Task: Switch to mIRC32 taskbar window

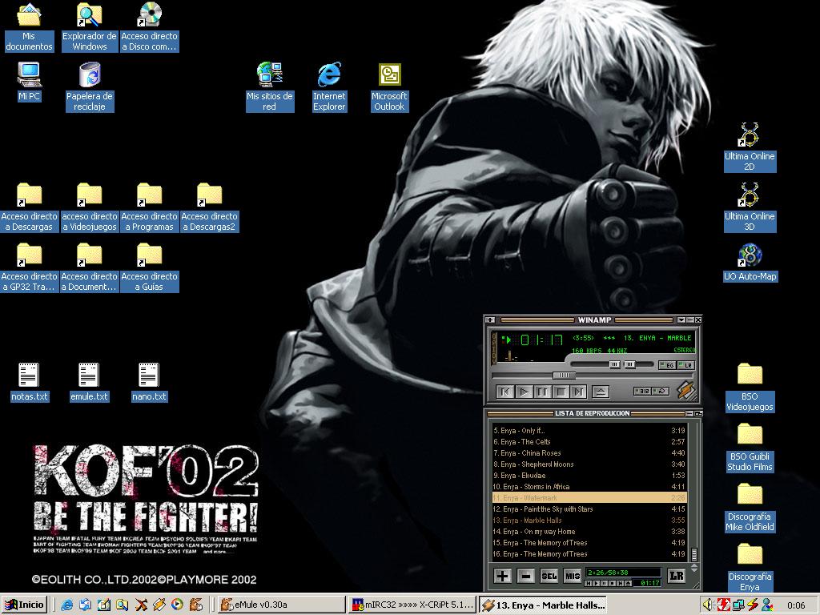Action: 412,605
